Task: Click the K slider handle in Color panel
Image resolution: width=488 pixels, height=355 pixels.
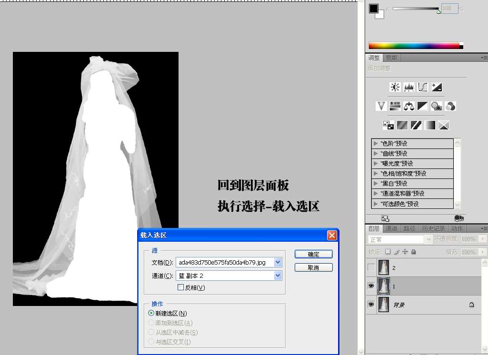Action: [438, 12]
